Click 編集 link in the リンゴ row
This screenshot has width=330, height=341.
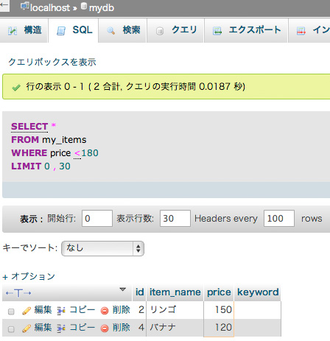coord(43,310)
